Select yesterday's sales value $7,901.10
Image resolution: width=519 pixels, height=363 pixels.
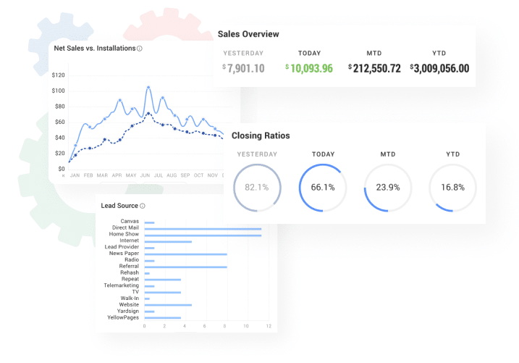click(x=243, y=68)
